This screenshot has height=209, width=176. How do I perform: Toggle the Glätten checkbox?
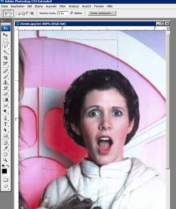(x=72, y=13)
